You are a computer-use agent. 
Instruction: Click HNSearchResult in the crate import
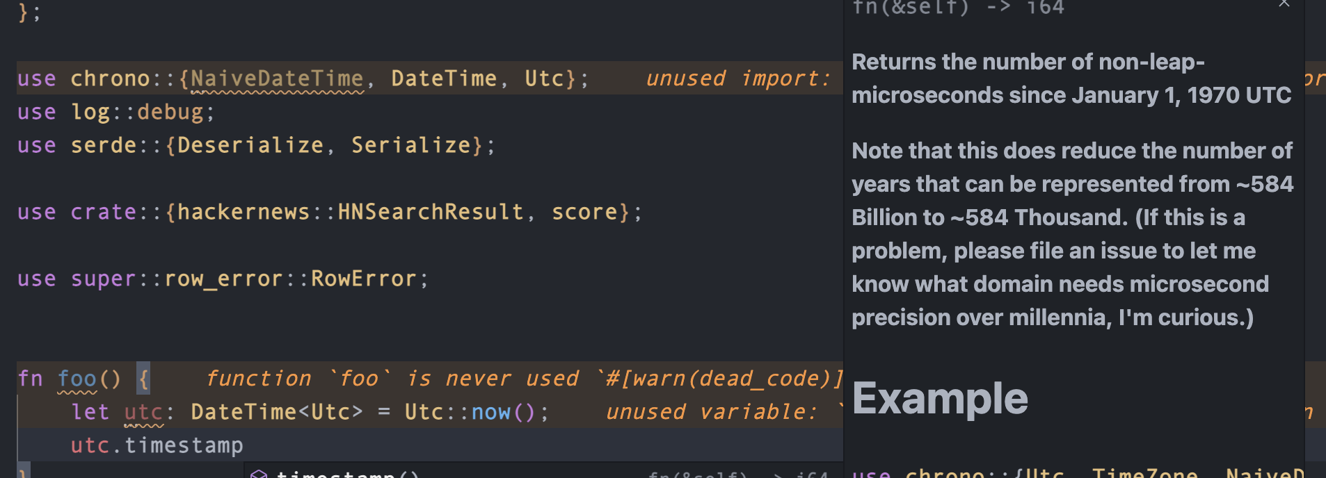pyautogui.click(x=430, y=212)
